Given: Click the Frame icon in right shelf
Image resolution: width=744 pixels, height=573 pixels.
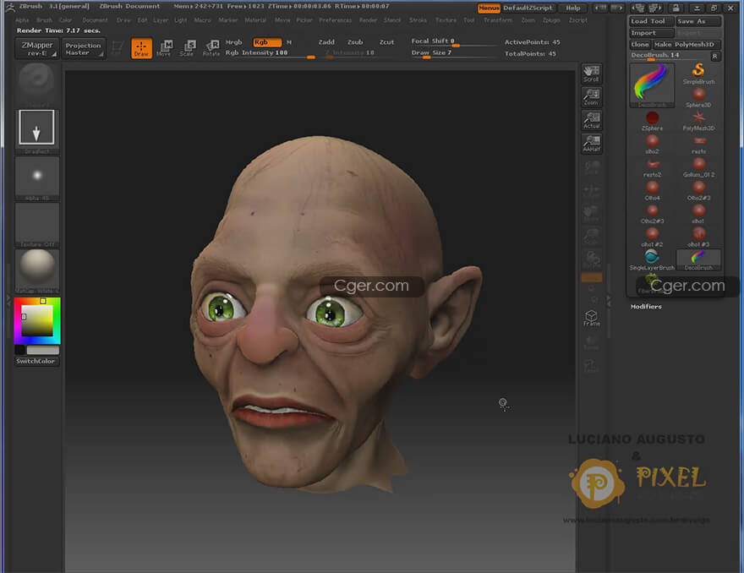Looking at the screenshot, I should click(x=592, y=318).
